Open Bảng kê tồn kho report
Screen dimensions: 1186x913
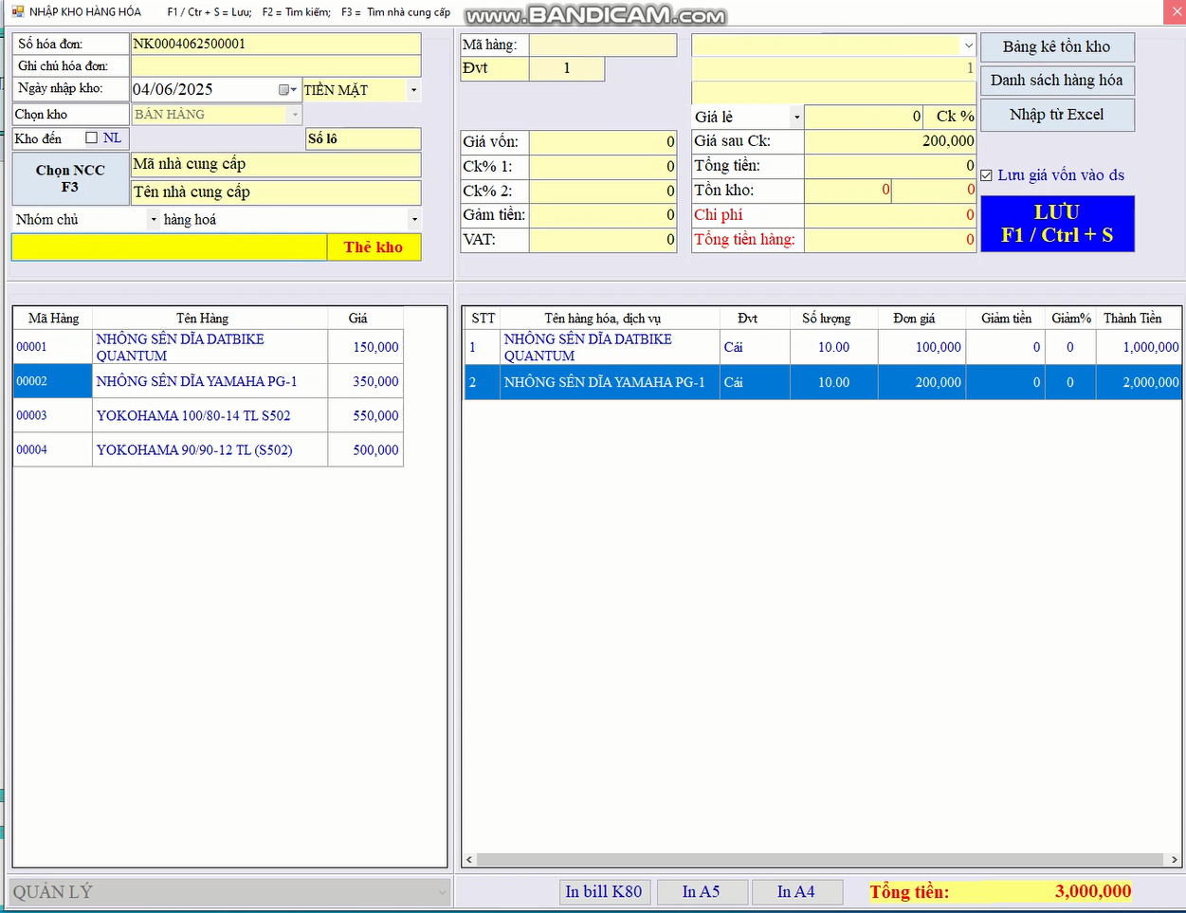[1056, 47]
